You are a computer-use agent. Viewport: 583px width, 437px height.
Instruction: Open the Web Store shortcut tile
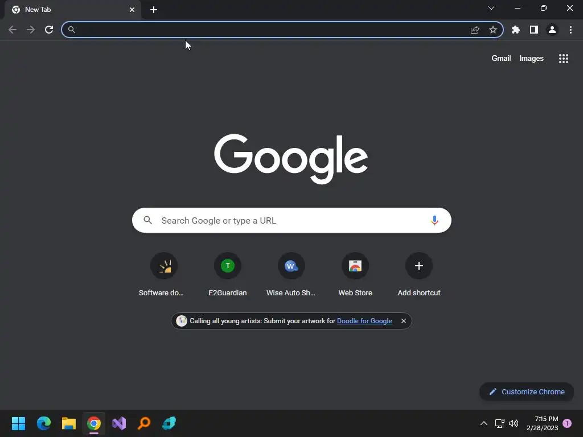tap(355, 274)
